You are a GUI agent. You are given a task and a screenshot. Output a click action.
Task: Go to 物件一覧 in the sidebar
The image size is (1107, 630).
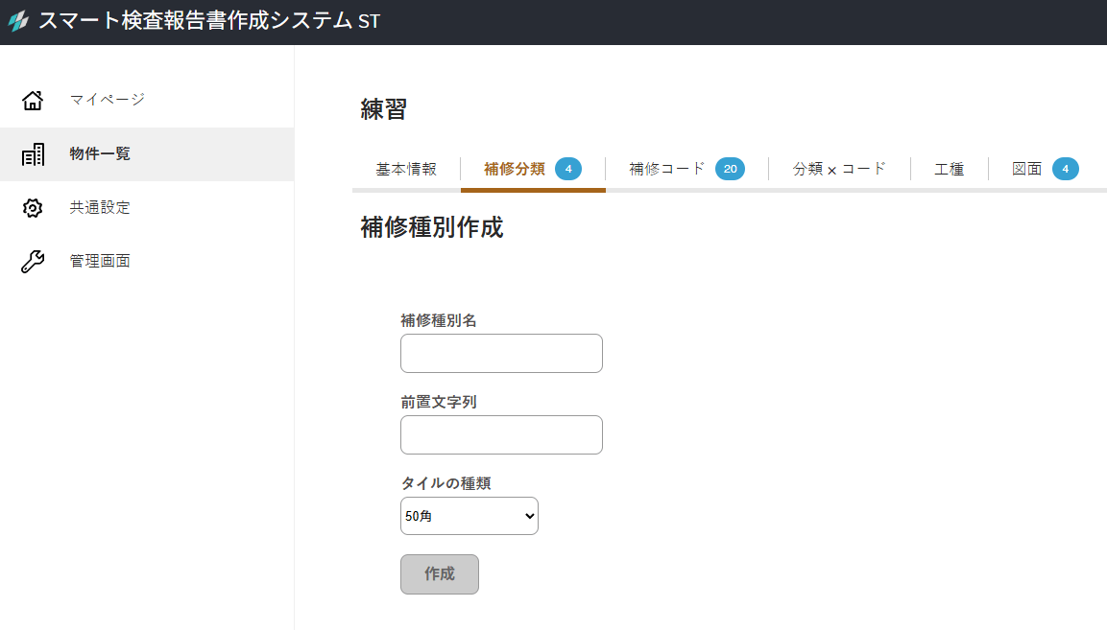coord(100,153)
